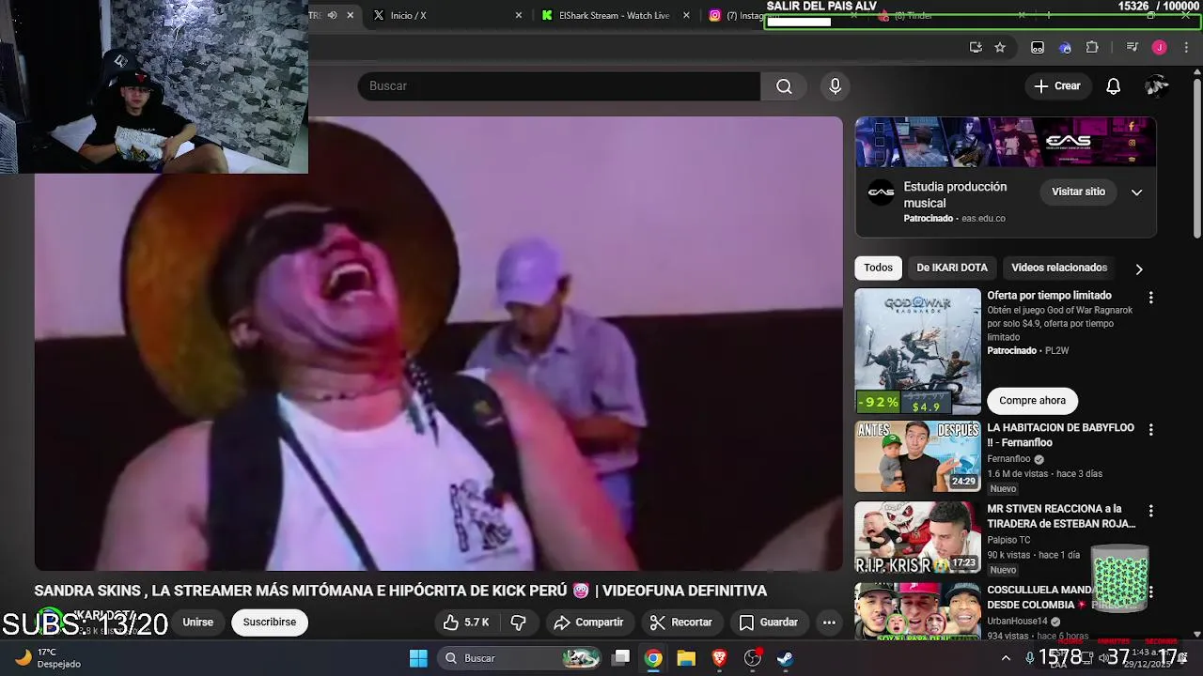Select the Todos filter chip
This screenshot has height=676, width=1203.
(x=878, y=268)
